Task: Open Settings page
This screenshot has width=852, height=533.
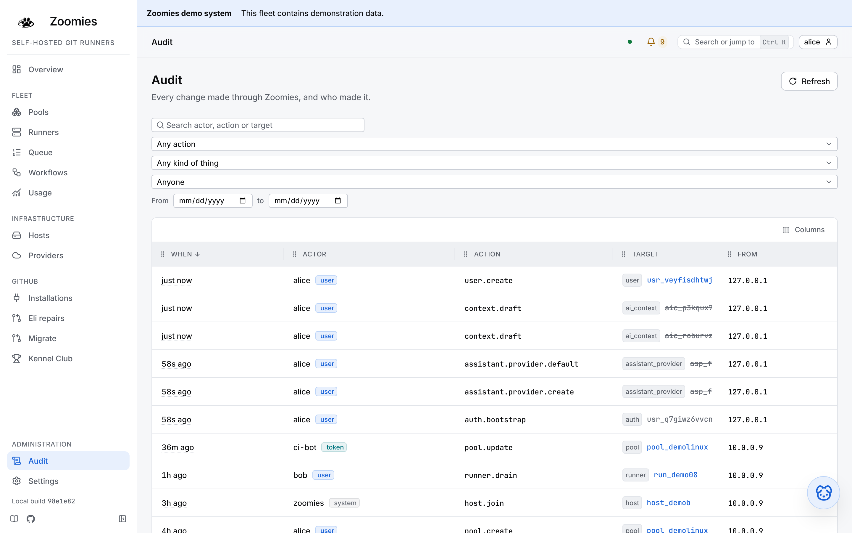Action: coord(68,481)
